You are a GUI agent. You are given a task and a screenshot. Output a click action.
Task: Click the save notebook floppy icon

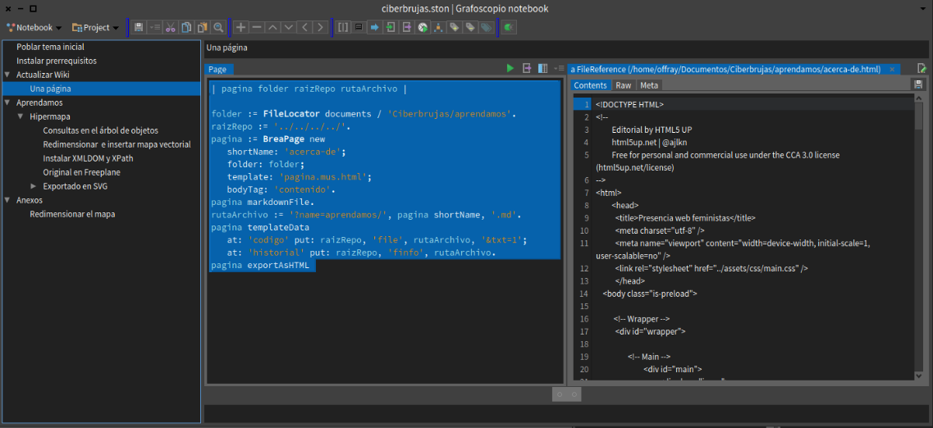tap(139, 28)
